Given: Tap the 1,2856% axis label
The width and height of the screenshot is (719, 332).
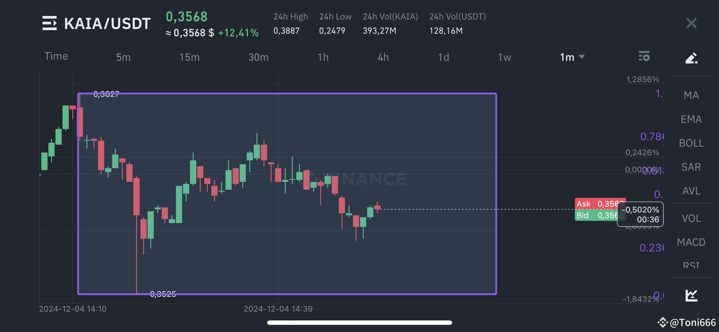Looking at the screenshot, I should point(642,79).
